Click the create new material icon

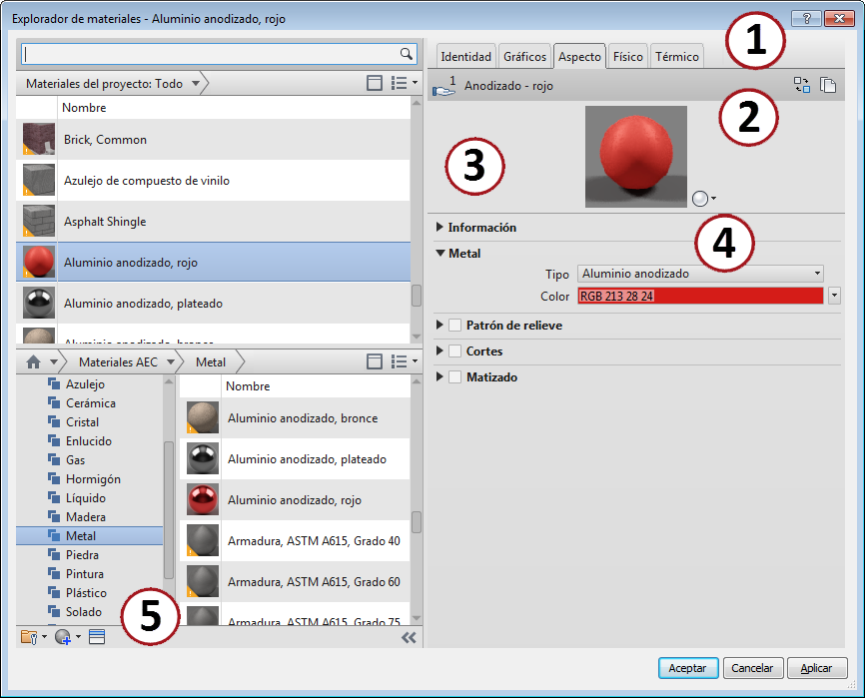[67, 637]
